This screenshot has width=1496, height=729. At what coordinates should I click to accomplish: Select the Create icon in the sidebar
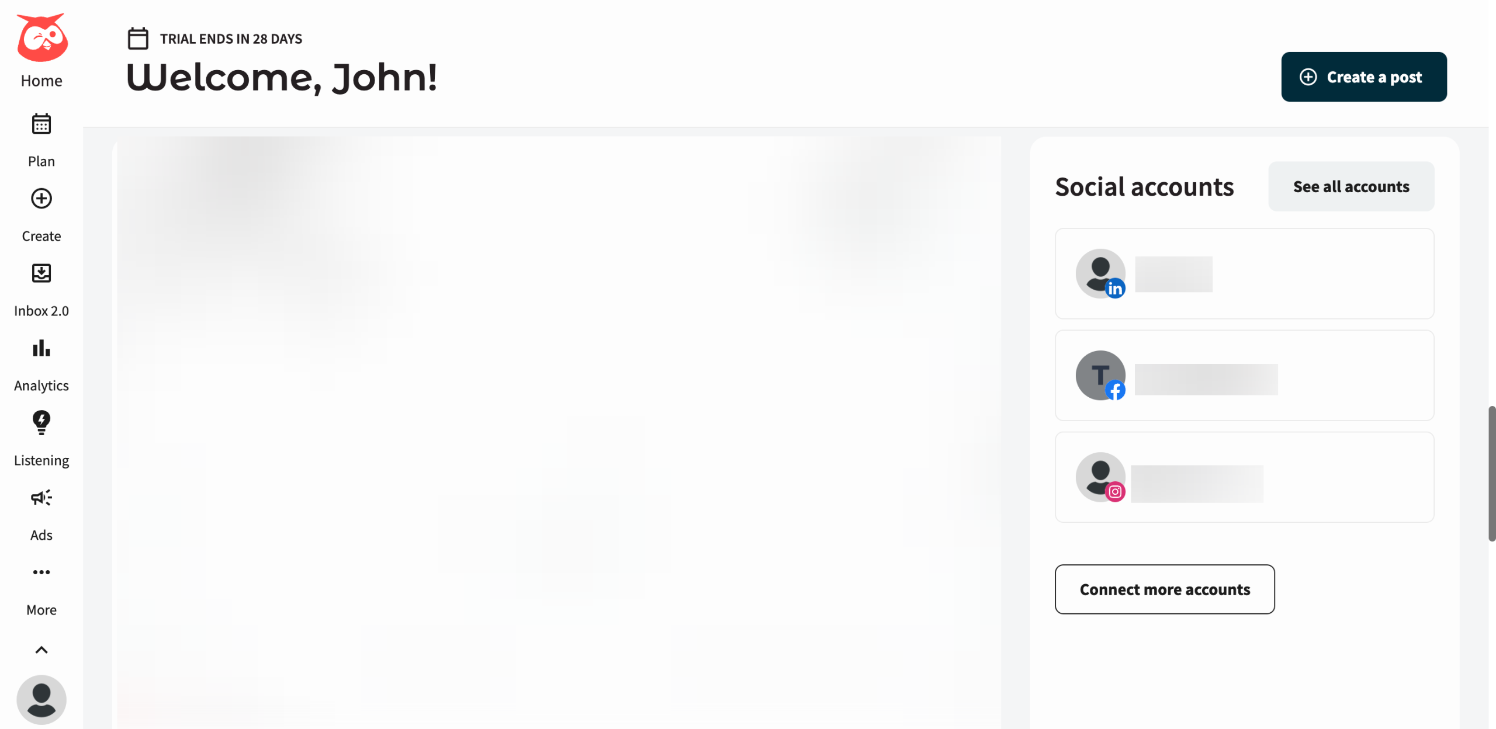pyautogui.click(x=41, y=199)
